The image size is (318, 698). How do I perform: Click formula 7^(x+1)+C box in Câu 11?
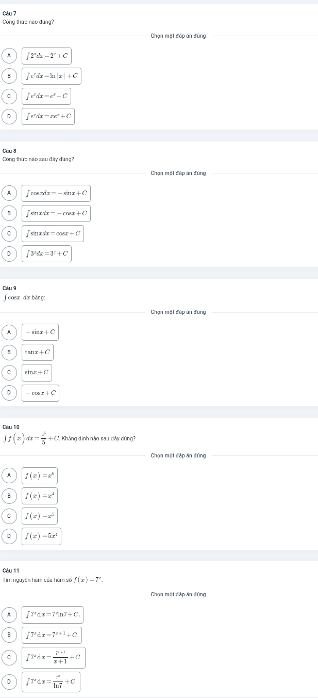[x=52, y=634]
